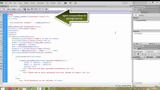Image resolution: width=160 pixels, height=90 pixels.
Task: Click Attach Style Sheet chain icon
Action: click(150, 44)
